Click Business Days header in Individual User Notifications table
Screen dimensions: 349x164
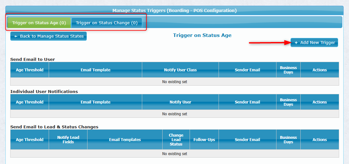click(288, 102)
